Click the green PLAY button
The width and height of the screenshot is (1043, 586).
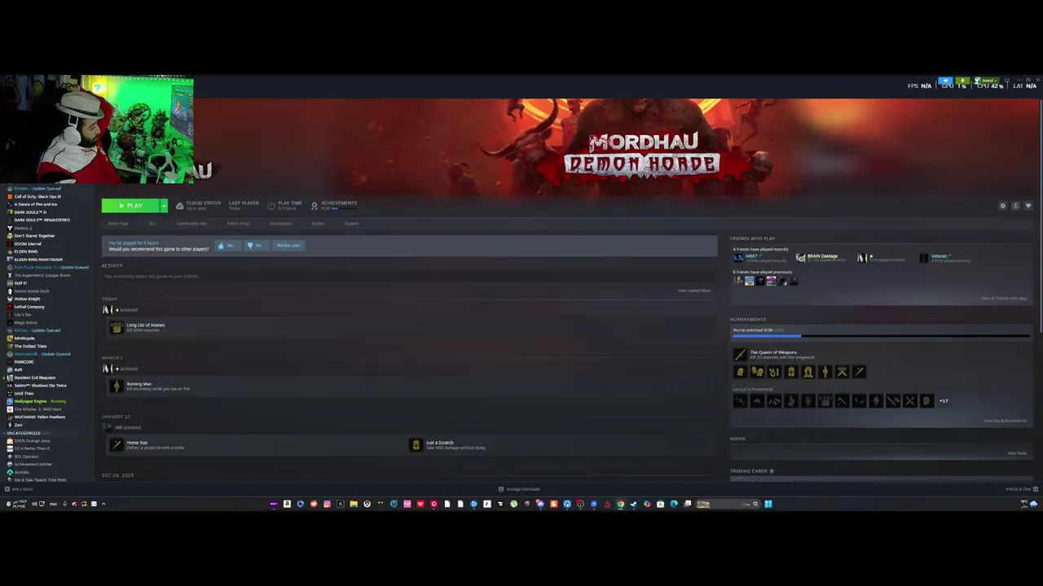(x=130, y=206)
